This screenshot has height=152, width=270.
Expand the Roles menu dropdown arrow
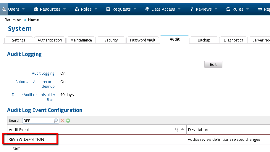pyautogui.click(x=96, y=9)
